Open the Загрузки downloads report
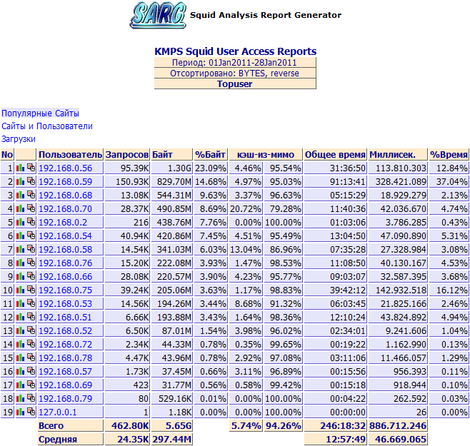 [19, 139]
